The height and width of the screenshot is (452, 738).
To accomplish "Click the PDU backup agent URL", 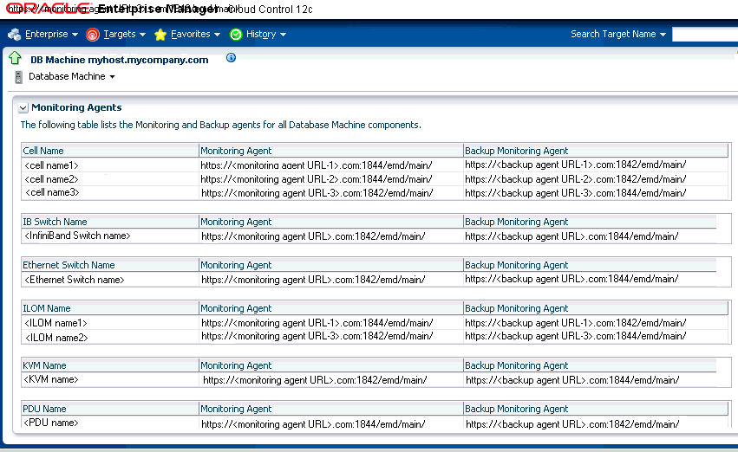I will [573, 424].
